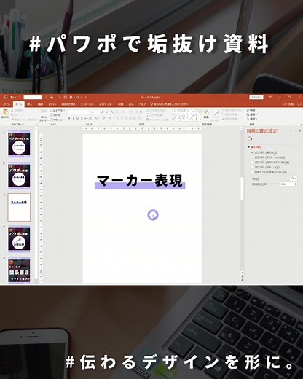This screenshot has height=379, width=303.
Task: Open the File (ファイル) tab
Action: 7,104
